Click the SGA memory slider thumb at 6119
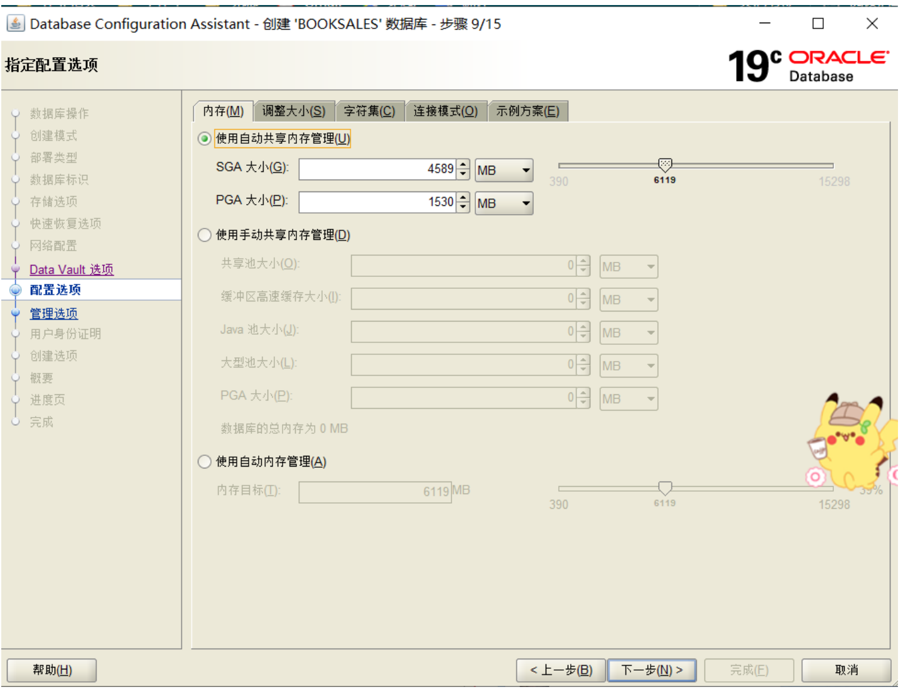The width and height of the screenshot is (903, 692). (665, 165)
